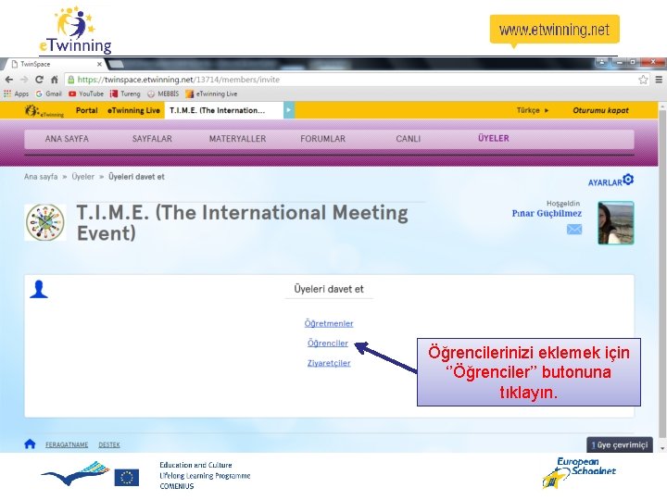Click the scrollbar down arrow
667x500 pixels.
pos(662,448)
